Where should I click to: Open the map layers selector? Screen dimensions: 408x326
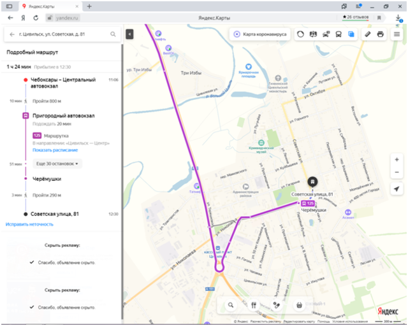click(351, 34)
